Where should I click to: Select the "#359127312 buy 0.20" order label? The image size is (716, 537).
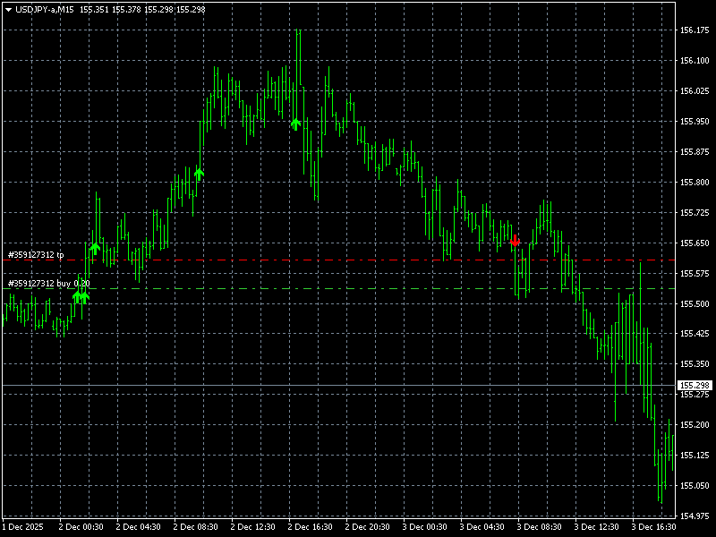click(x=48, y=284)
